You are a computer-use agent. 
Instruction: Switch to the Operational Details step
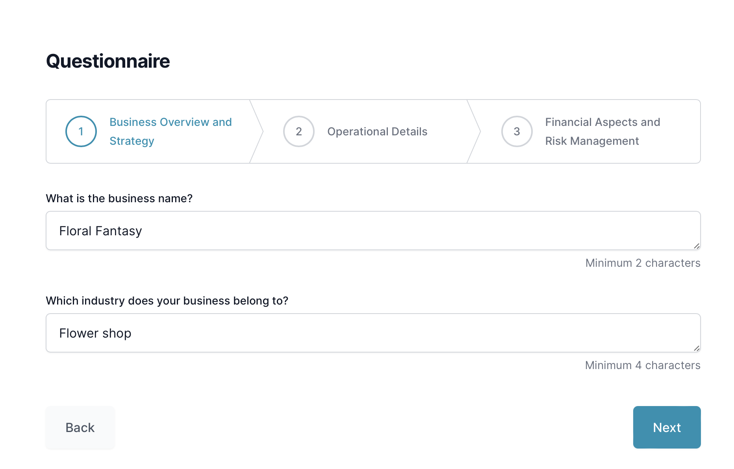coord(377,131)
